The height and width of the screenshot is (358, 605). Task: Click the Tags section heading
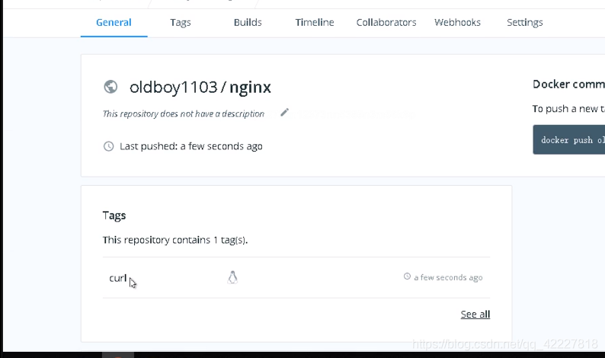(x=114, y=216)
